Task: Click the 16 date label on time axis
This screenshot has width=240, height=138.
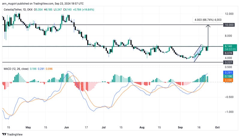Action: point(199,127)
